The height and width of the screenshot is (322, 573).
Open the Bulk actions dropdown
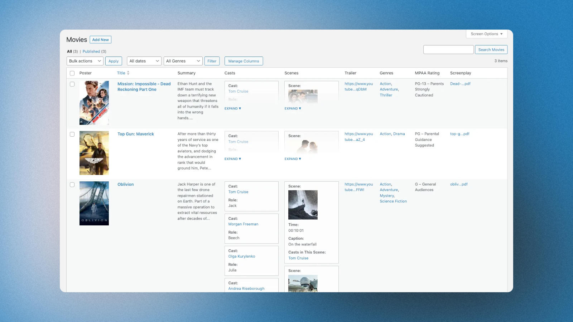pos(84,61)
